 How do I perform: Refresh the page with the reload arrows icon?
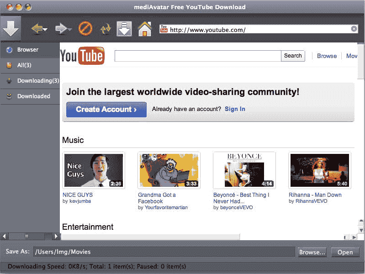(105, 29)
